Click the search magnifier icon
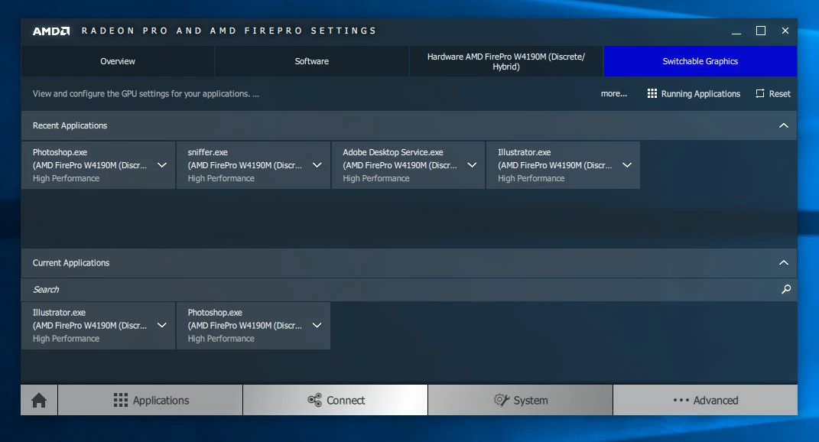 pyautogui.click(x=785, y=290)
